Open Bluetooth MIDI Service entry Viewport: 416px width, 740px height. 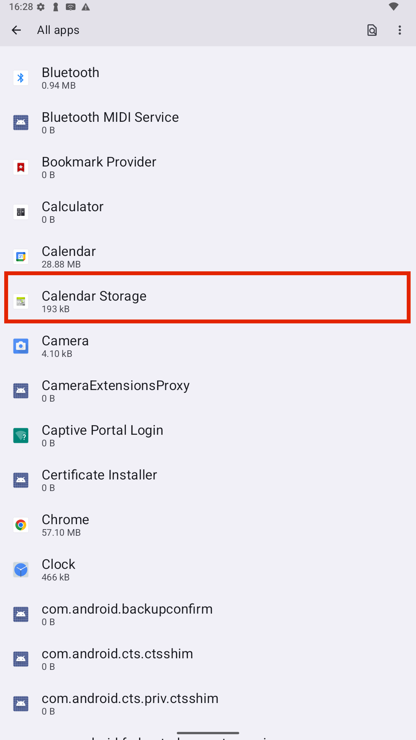click(208, 123)
